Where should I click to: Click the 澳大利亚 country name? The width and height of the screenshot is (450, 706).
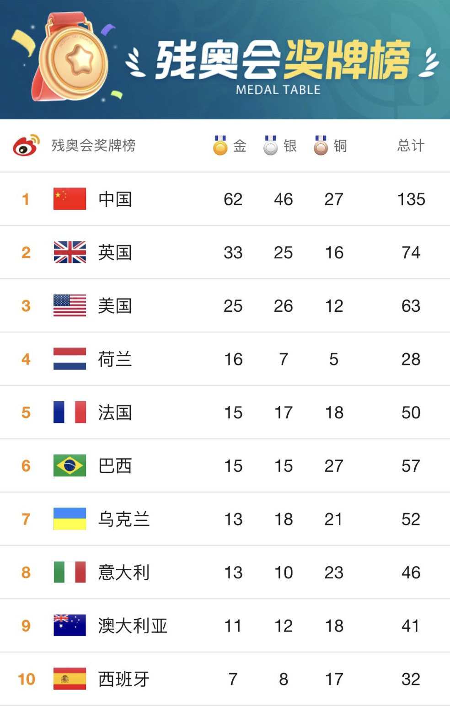pyautogui.click(x=133, y=626)
